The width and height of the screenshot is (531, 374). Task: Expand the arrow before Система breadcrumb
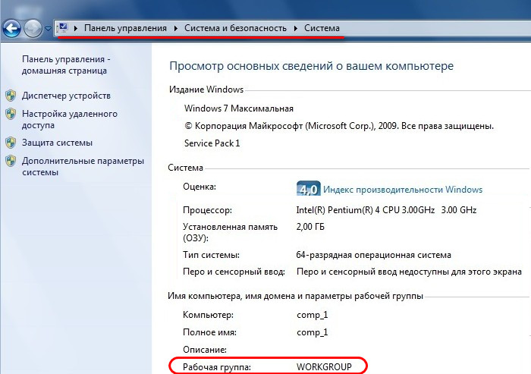(x=296, y=29)
